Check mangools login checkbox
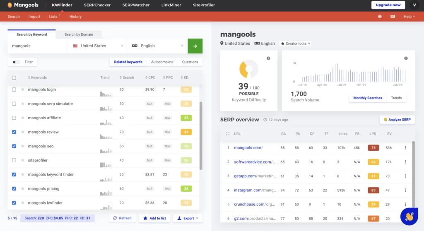 [x=14, y=89]
